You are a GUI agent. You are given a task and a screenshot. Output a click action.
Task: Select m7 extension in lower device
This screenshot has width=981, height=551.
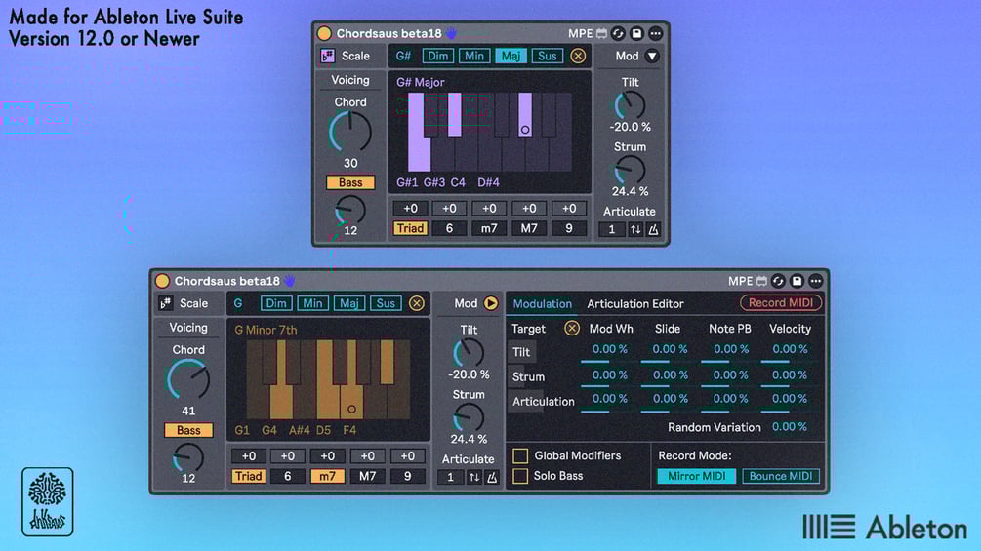(x=327, y=476)
